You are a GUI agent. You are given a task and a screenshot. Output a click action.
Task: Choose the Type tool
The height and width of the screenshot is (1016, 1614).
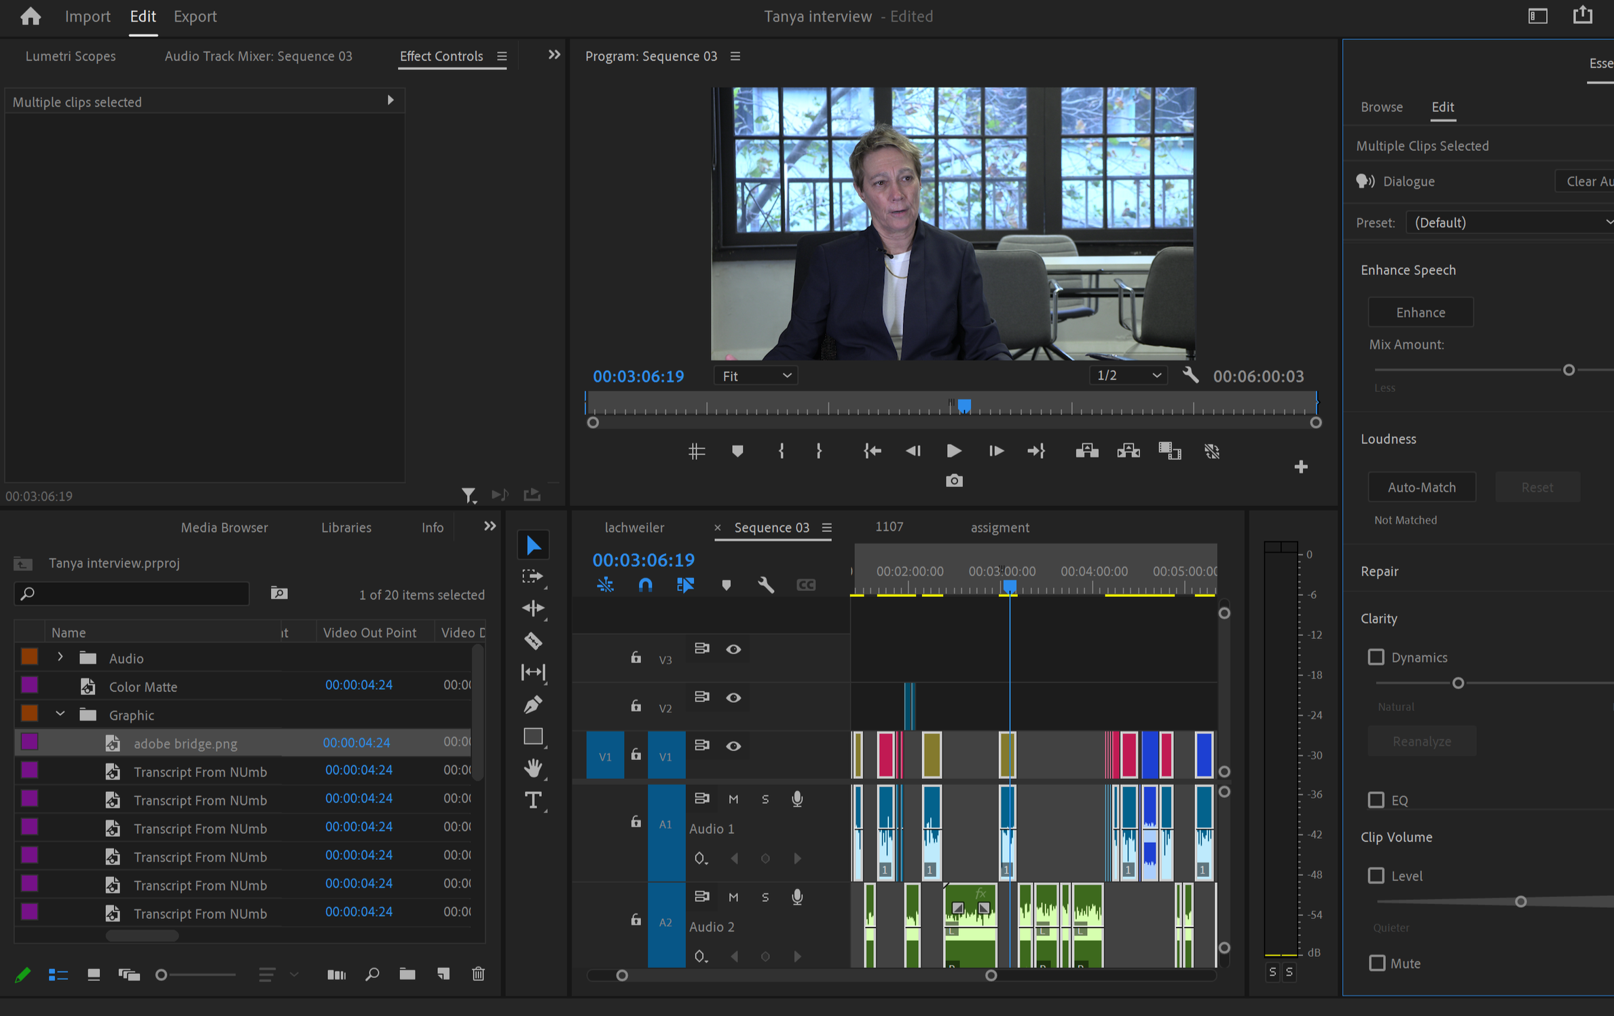click(x=533, y=801)
